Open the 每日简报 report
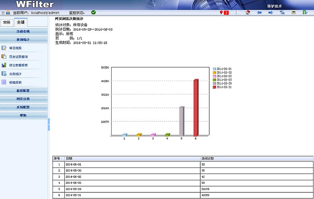 15,48
